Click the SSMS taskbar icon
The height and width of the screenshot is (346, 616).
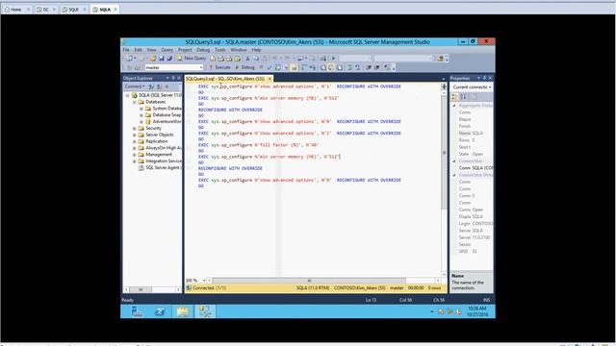(x=205, y=311)
